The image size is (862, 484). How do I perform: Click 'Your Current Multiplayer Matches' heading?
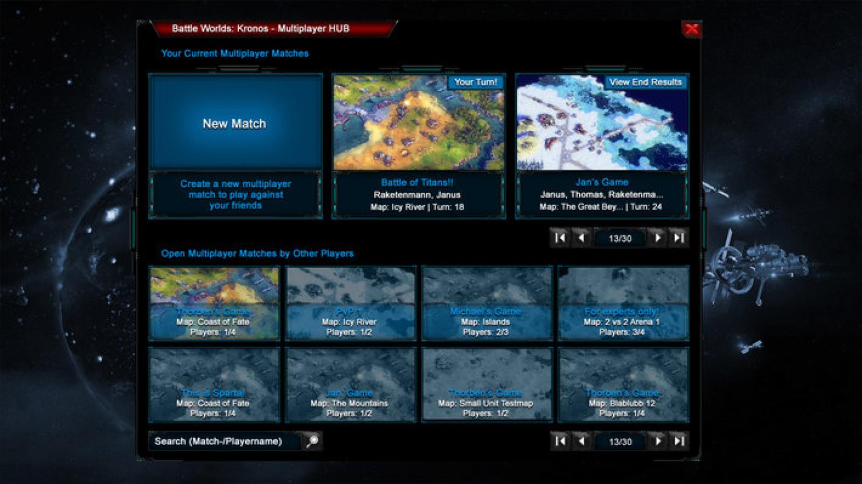point(235,53)
